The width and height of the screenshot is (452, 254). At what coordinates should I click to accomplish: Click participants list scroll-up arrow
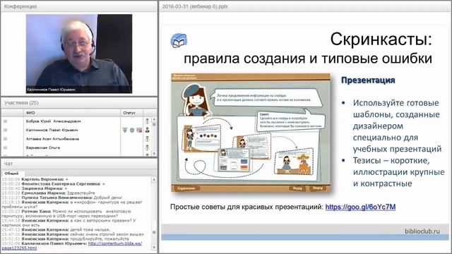tap(154, 119)
